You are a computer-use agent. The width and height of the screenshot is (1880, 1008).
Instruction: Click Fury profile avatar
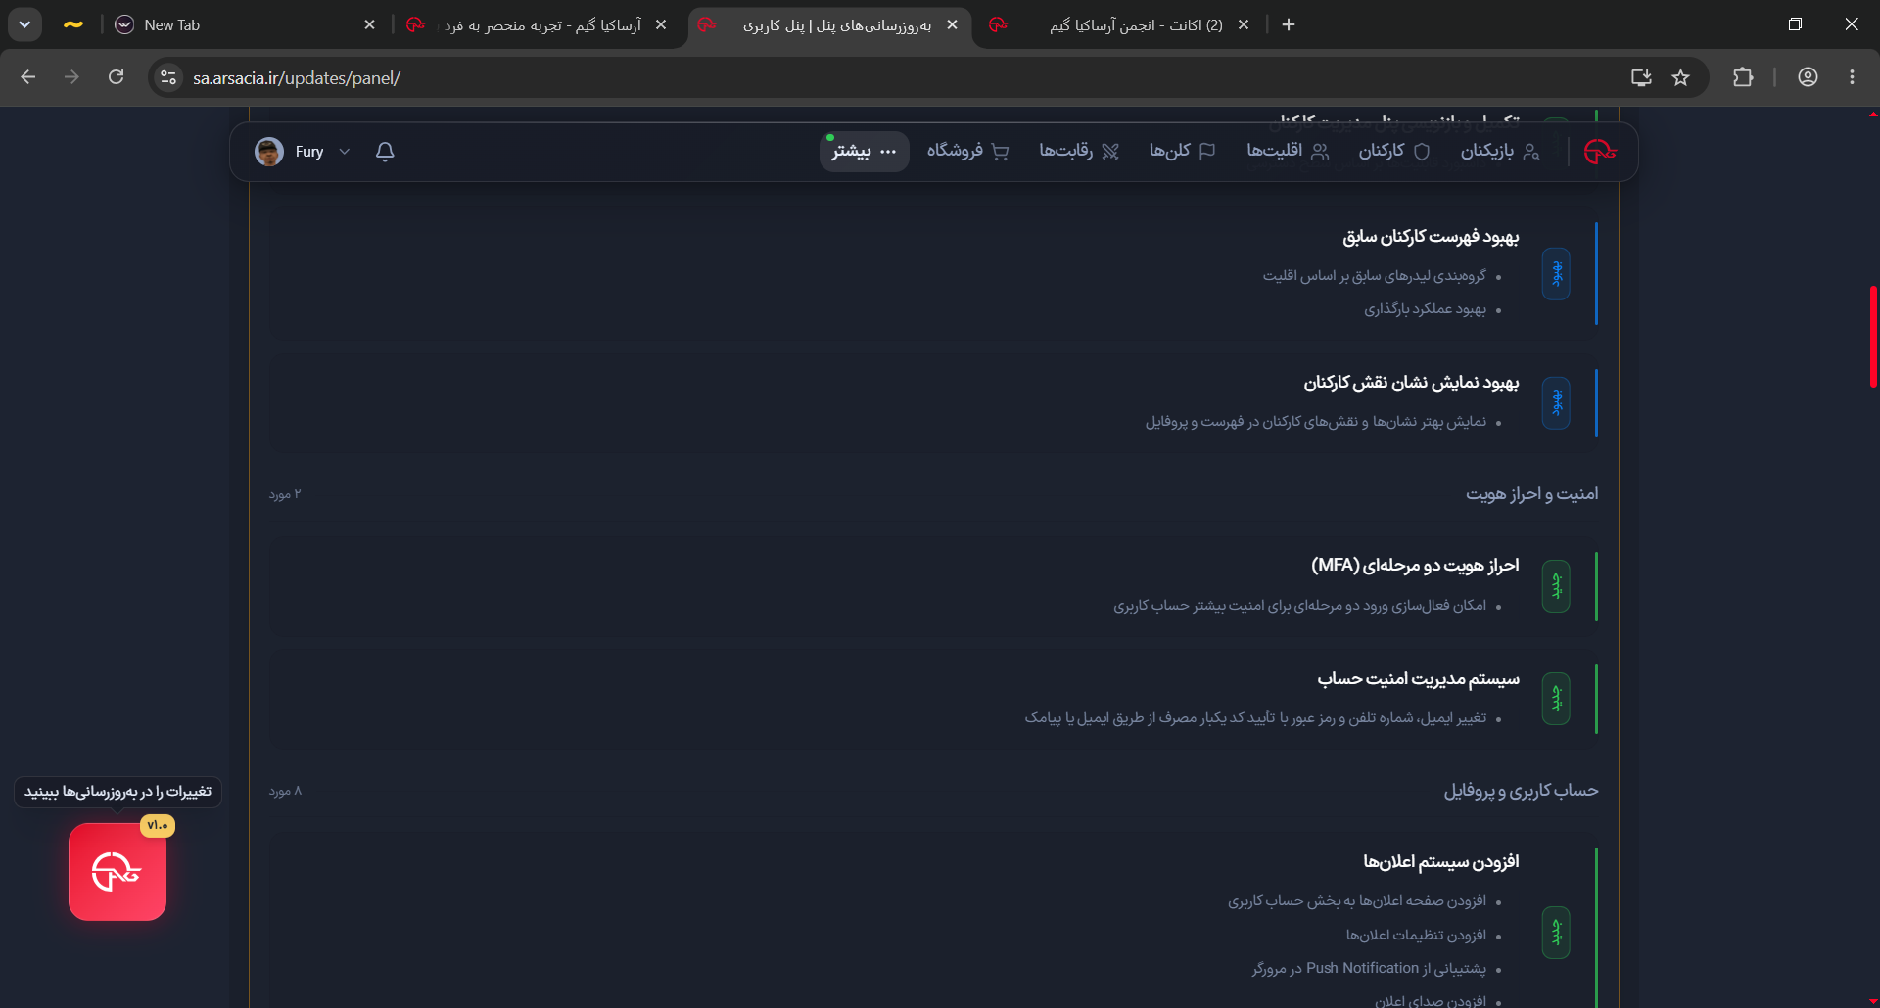point(269,152)
